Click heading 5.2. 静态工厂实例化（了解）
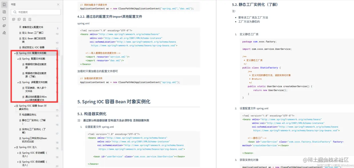The height and width of the screenshot is (168, 354). click(x=255, y=5)
